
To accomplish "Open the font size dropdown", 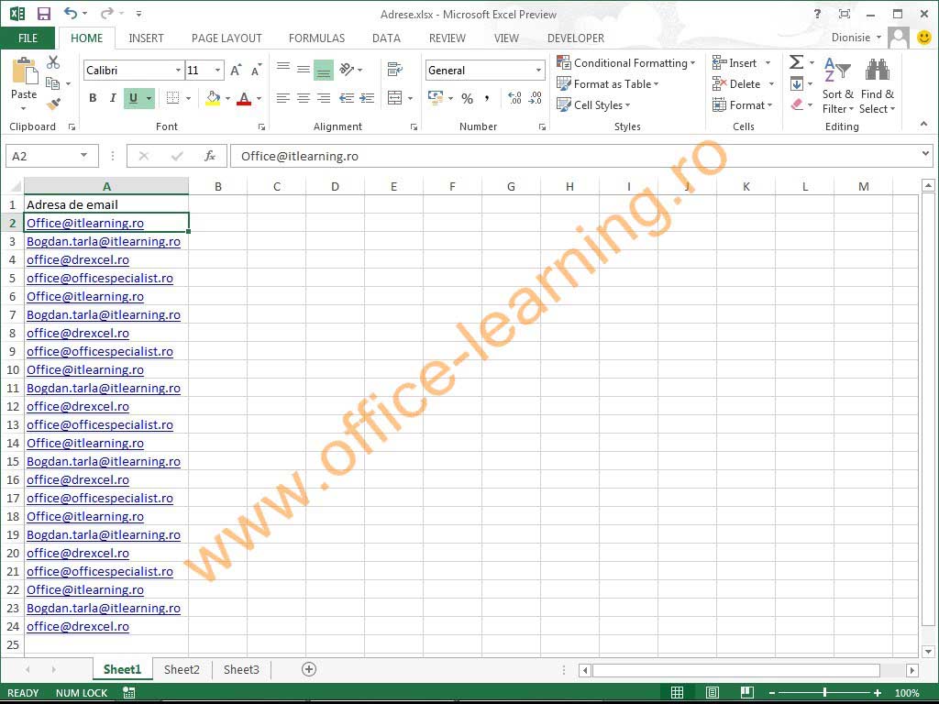I will pyautogui.click(x=217, y=70).
